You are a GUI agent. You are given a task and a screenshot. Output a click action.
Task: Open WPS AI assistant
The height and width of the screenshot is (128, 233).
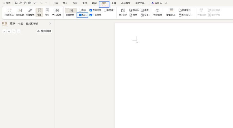(157, 3)
